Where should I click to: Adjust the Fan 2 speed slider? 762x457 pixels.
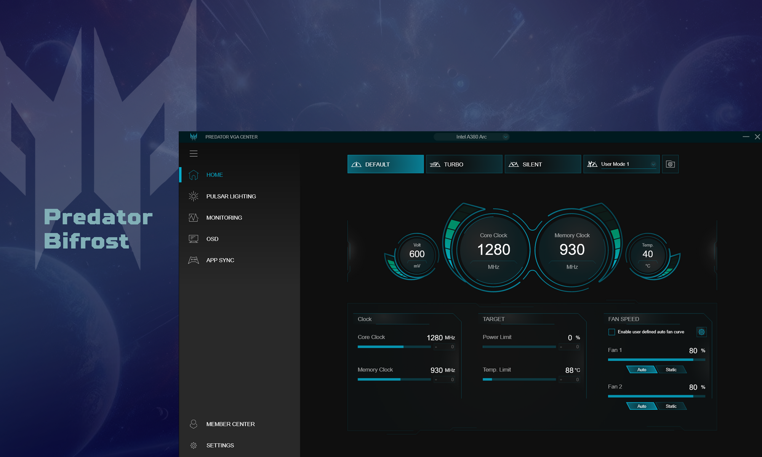pos(656,396)
